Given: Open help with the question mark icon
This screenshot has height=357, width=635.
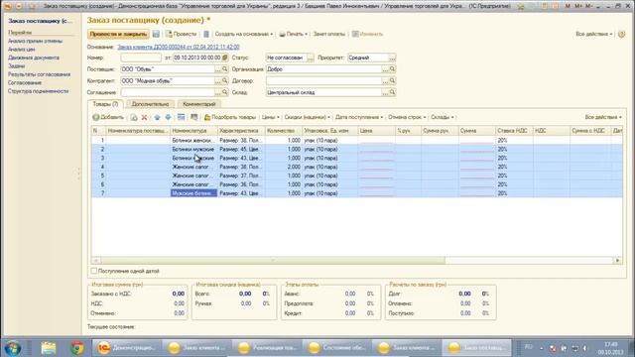Looking at the screenshot, I should point(622,34).
